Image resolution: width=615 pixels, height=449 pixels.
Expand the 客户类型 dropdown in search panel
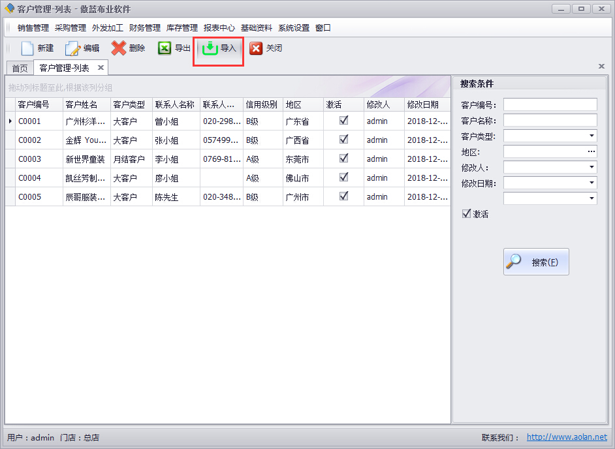coord(591,136)
